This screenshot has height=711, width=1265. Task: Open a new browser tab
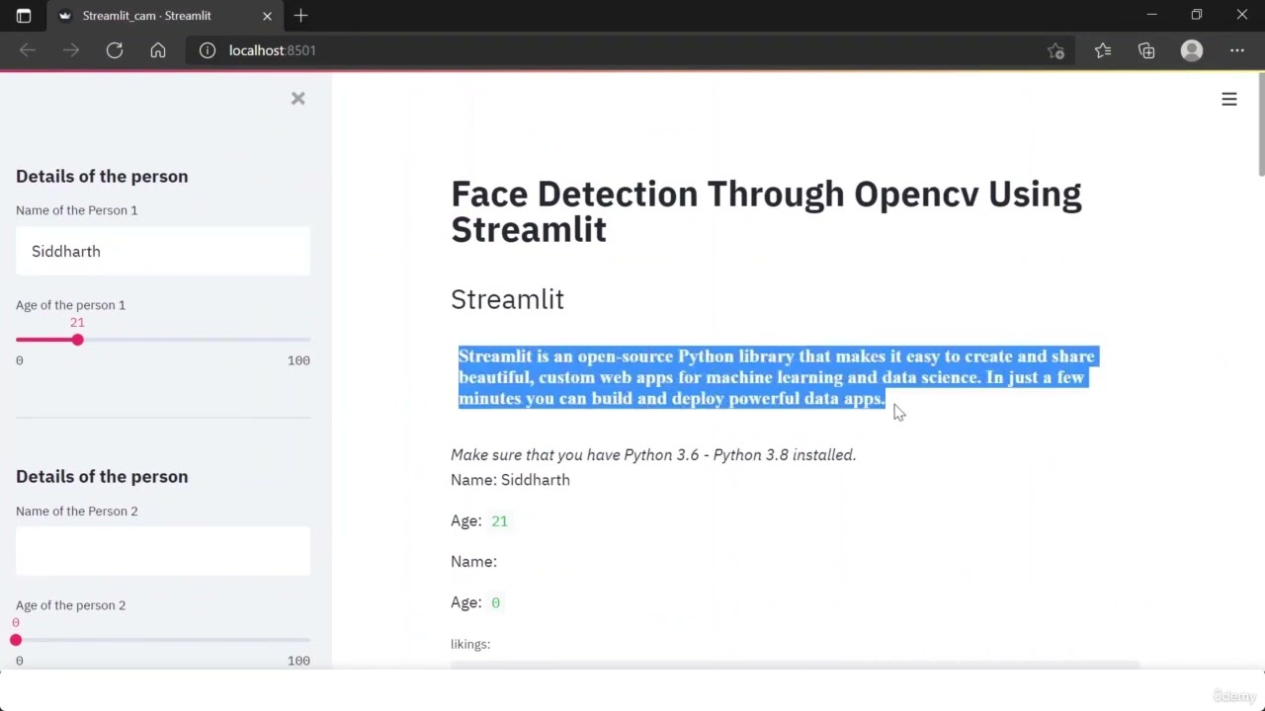[x=301, y=15]
